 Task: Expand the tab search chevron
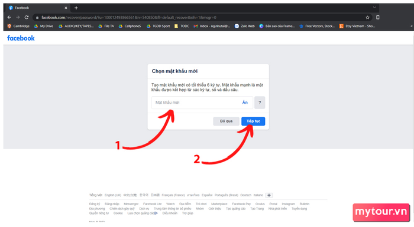374,8
